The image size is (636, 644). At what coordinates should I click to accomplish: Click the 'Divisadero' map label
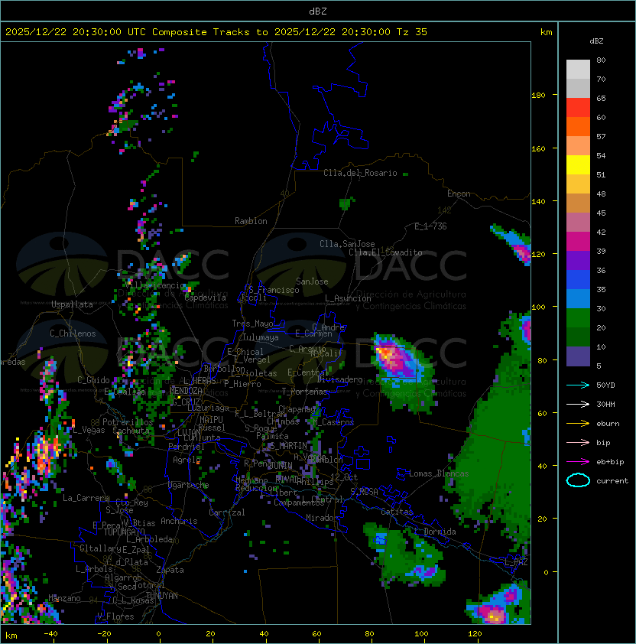[339, 379]
